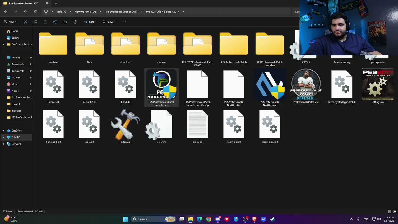Show hidden system tray icons chevron
Screen dimensions: 398x224
[352, 219]
